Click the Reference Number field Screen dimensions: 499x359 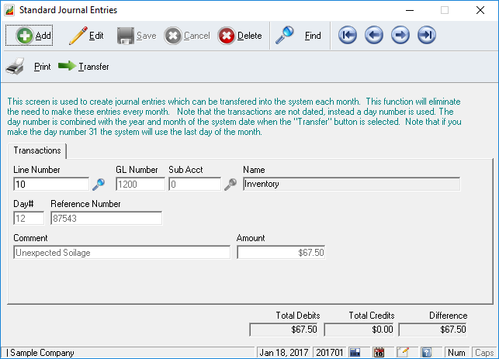coord(106,219)
